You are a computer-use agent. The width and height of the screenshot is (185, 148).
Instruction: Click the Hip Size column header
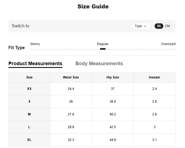[113, 77]
